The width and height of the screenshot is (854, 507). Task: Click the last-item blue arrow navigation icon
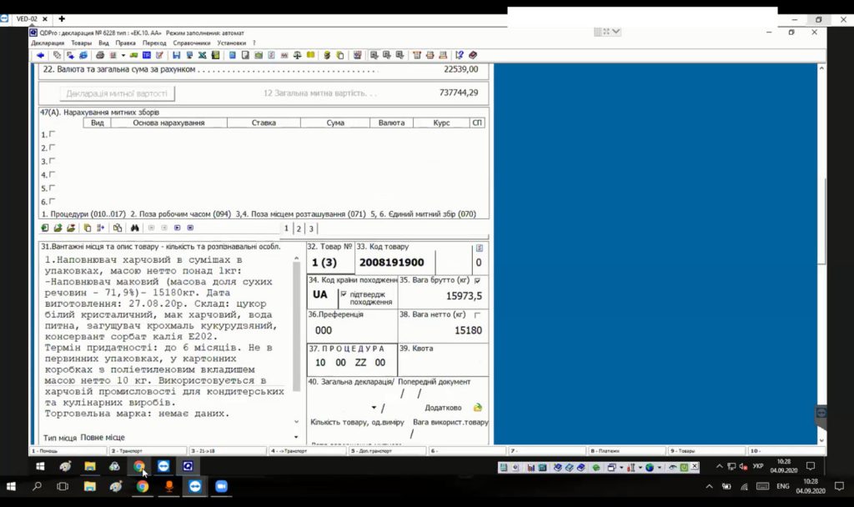(190, 228)
